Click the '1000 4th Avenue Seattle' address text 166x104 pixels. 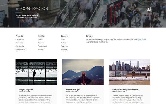tap(27, 15)
